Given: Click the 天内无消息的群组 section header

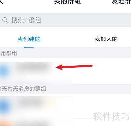Looking at the screenshot, I should click(x=23, y=89).
